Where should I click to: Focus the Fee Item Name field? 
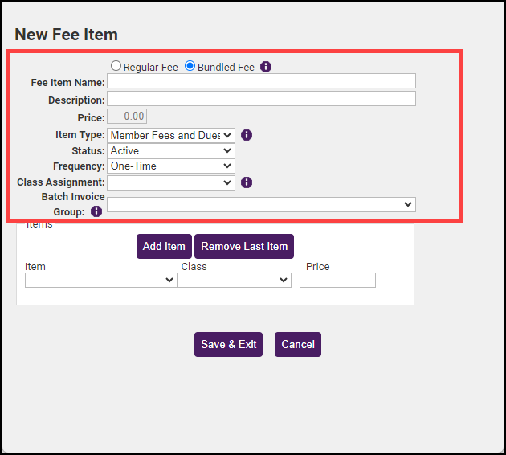point(261,81)
